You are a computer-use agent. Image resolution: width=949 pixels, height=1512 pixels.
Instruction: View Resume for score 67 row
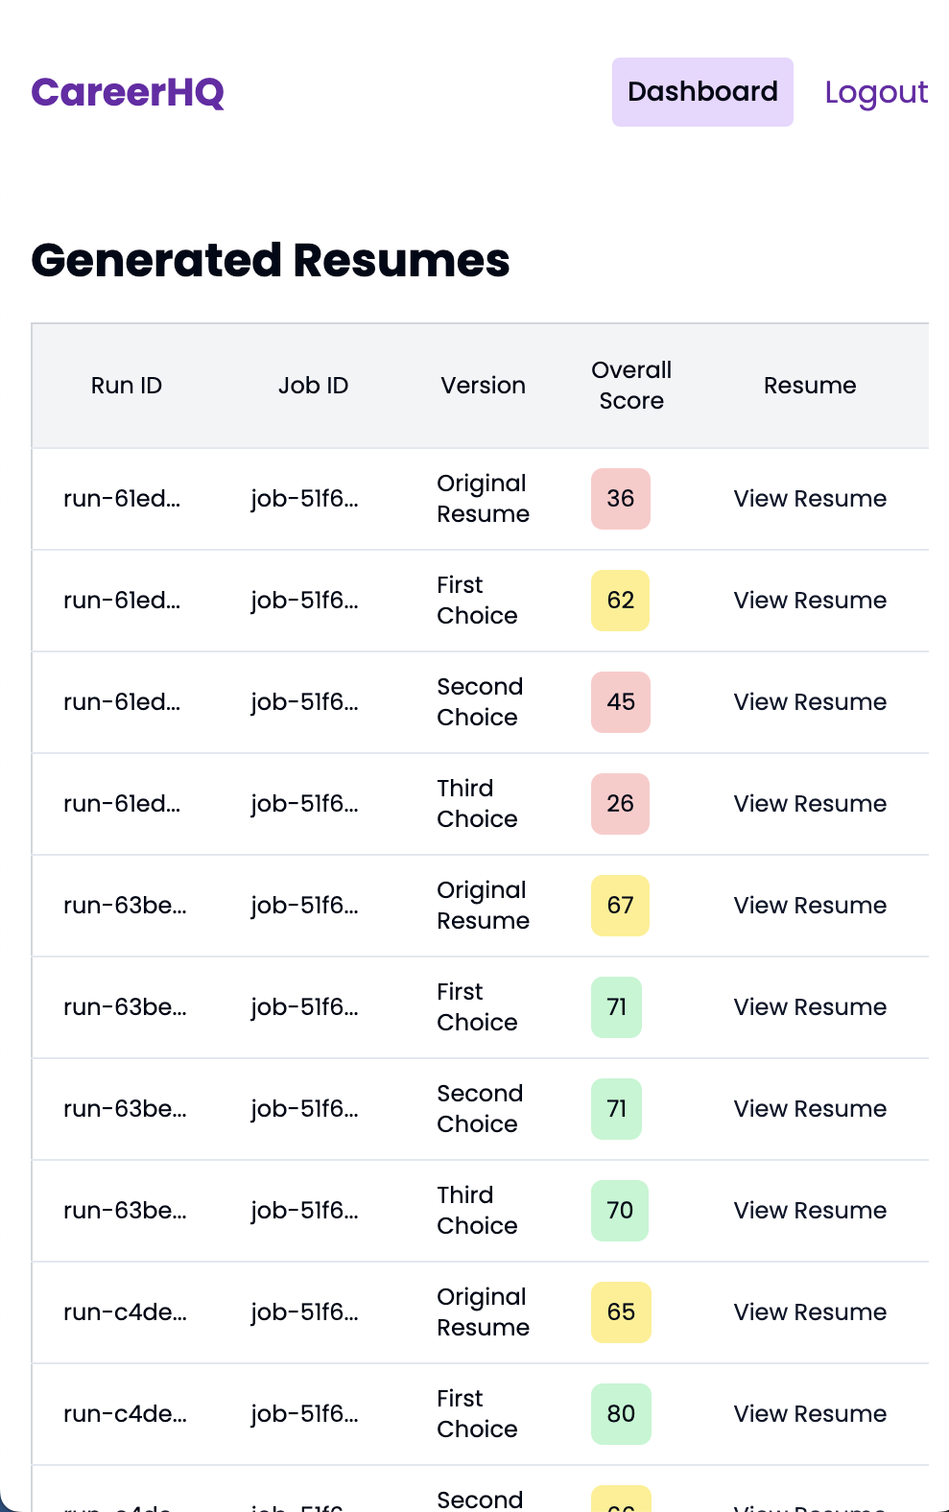[x=810, y=906]
